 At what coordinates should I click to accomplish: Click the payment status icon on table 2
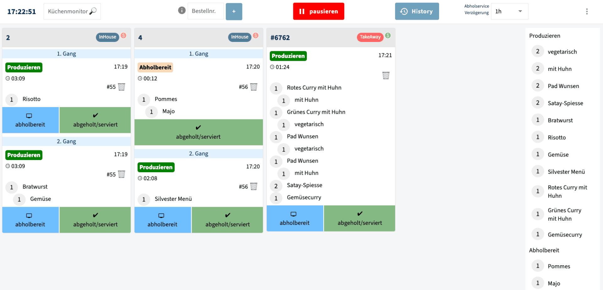click(124, 36)
